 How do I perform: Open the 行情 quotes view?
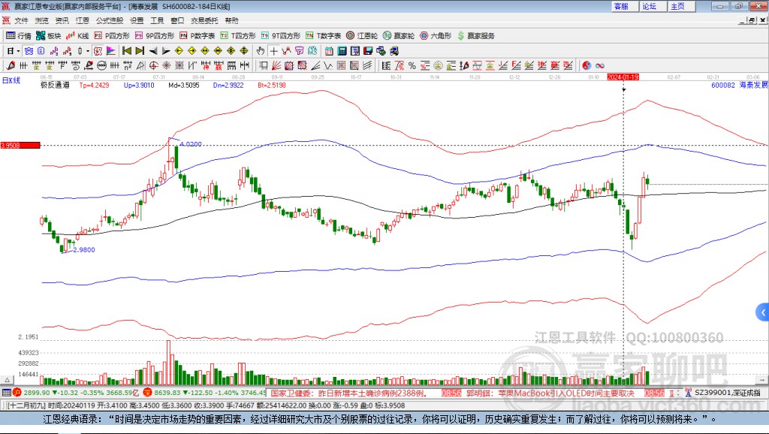coord(19,36)
